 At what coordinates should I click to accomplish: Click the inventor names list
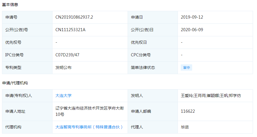[x=211, y=96]
